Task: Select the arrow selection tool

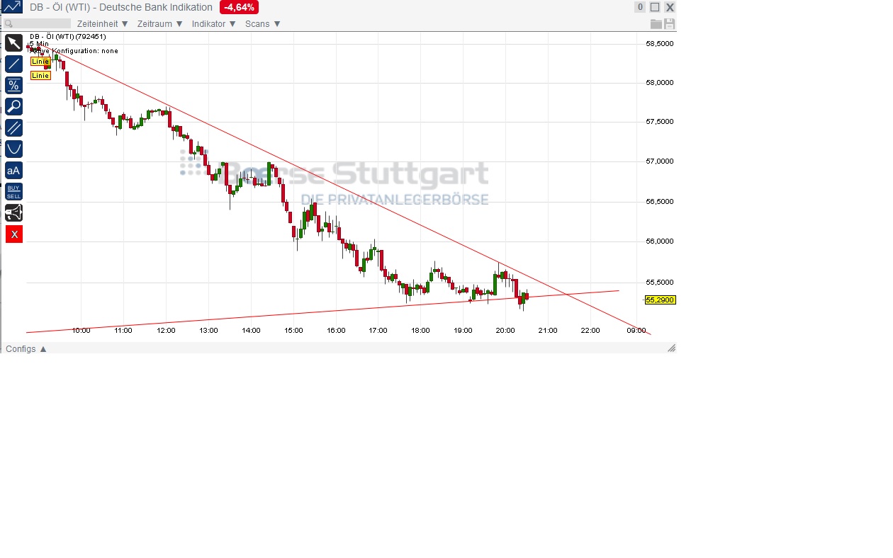Action: tap(13, 42)
